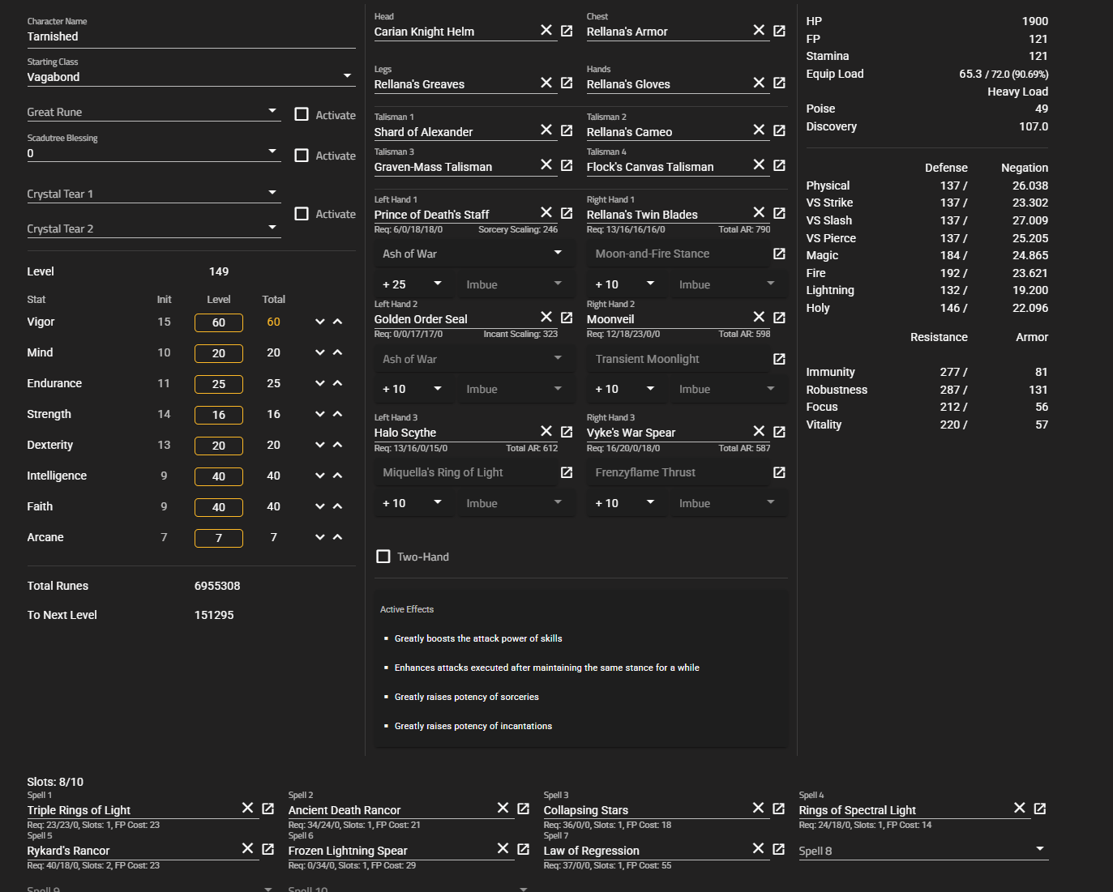
Task: Open Prince of Death's Staff Ash of War dropdown
Action: (473, 254)
